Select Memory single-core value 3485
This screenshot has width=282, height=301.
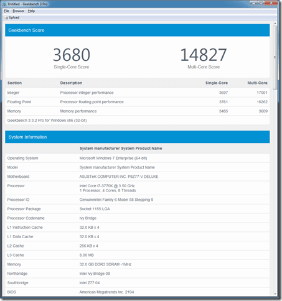coord(223,111)
